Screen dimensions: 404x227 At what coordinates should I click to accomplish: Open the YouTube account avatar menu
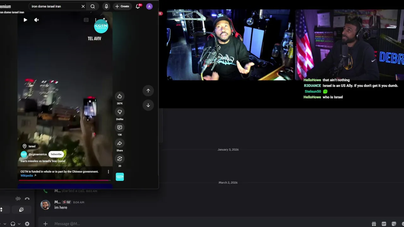click(149, 6)
